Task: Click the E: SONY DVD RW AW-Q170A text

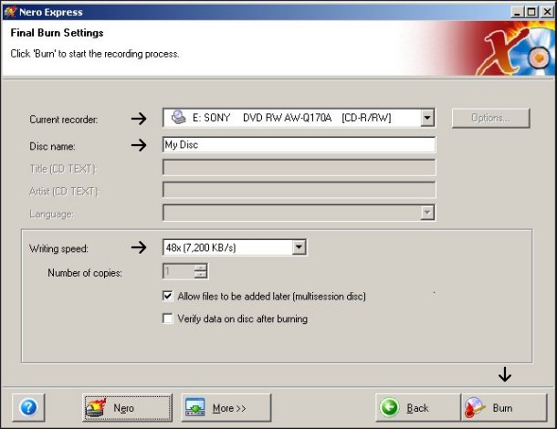Action: point(262,118)
